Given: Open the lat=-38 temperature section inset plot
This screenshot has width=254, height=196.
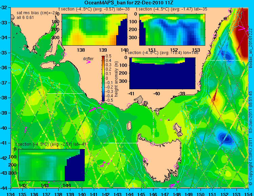Looking at the screenshot, I should pos(94,30).
